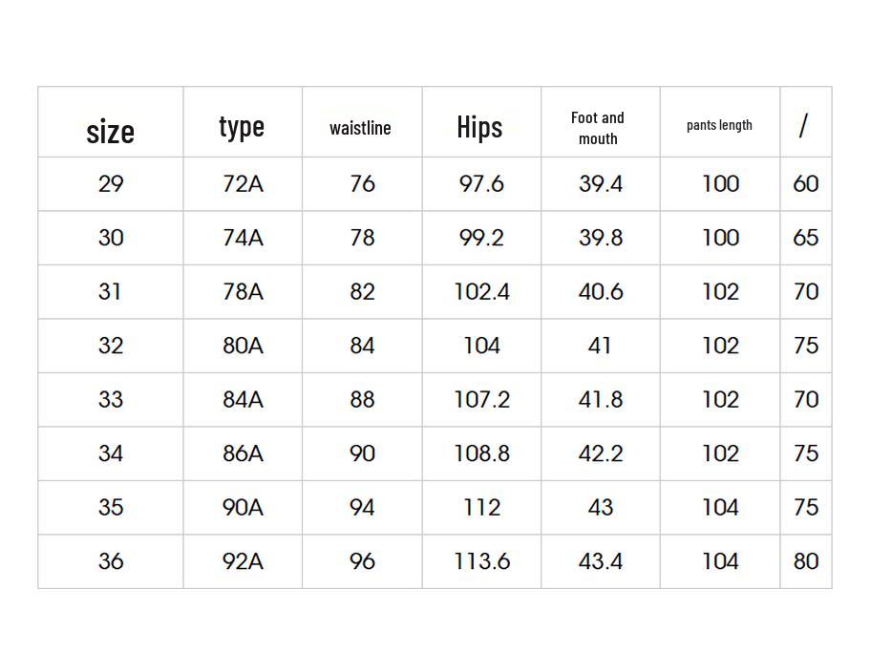Click hips value 113.6
Screen dimensions: 870x653
point(481,561)
